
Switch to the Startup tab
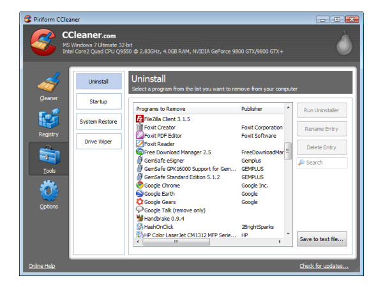tap(98, 101)
